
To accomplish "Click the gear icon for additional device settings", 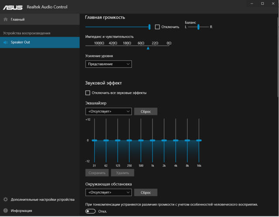I will (5, 200).
